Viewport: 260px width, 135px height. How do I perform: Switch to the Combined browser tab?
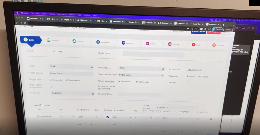115,22
